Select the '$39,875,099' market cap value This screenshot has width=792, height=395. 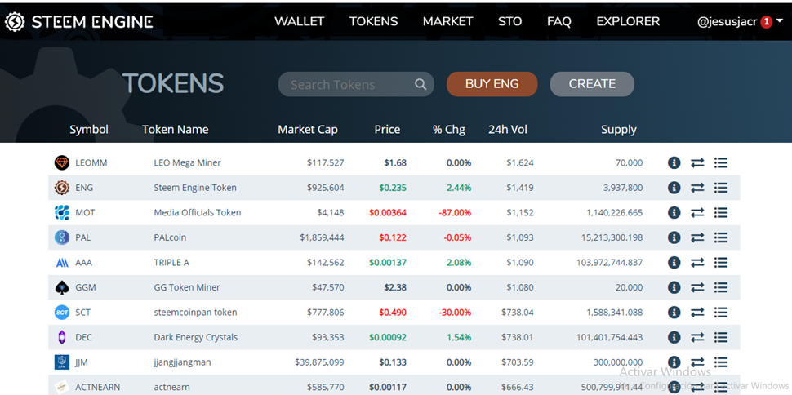pos(319,362)
